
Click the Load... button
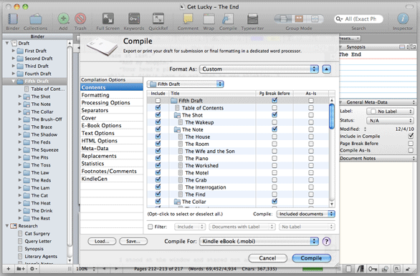pos(102,241)
